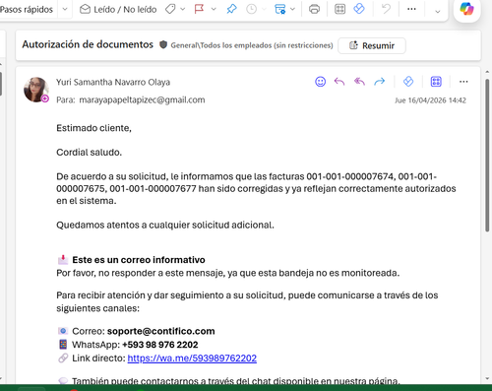Expand the ribbon with chevron at toolbar end

pyautogui.click(x=438, y=12)
